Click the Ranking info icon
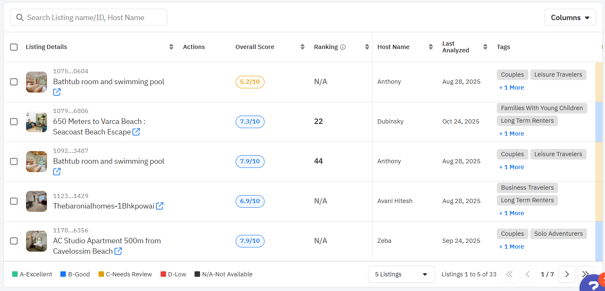 343,47
